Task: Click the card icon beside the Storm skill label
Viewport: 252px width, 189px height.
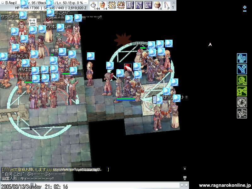Action: pos(154,100)
